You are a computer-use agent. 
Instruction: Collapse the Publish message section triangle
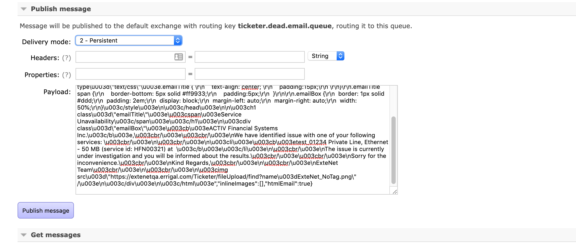tap(24, 9)
